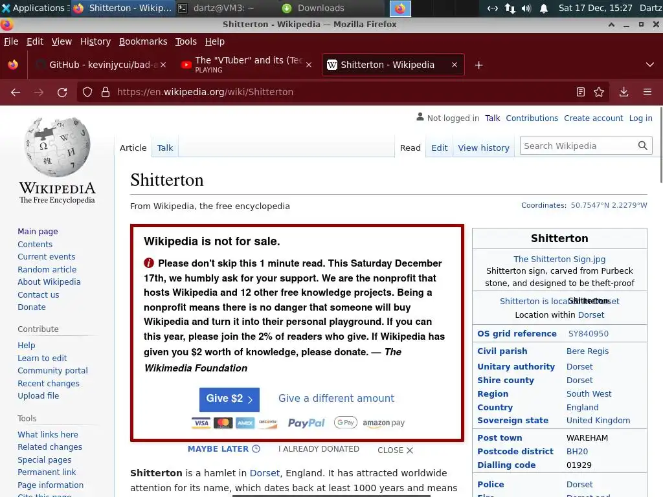Click the Donate sidebar link
663x497 pixels.
[x=32, y=307]
